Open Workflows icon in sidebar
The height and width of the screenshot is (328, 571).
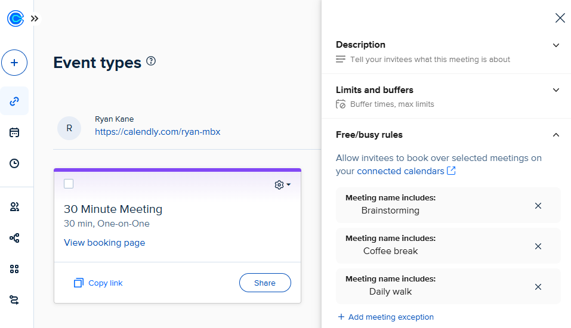(14, 238)
